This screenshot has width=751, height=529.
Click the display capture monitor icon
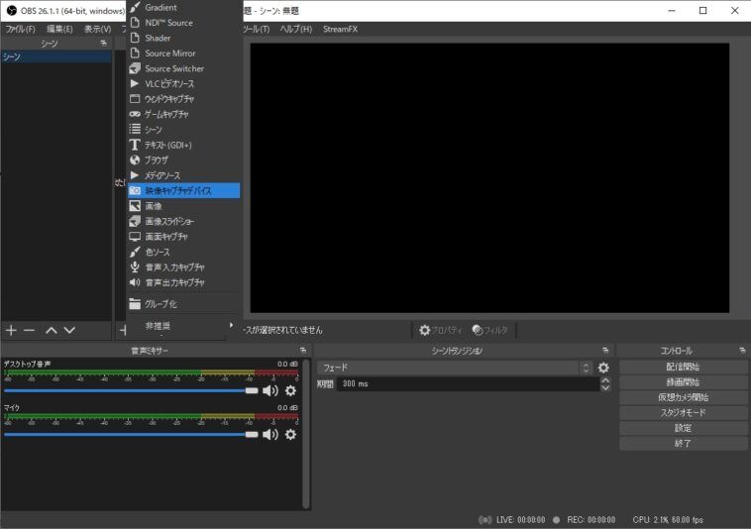pos(135,237)
